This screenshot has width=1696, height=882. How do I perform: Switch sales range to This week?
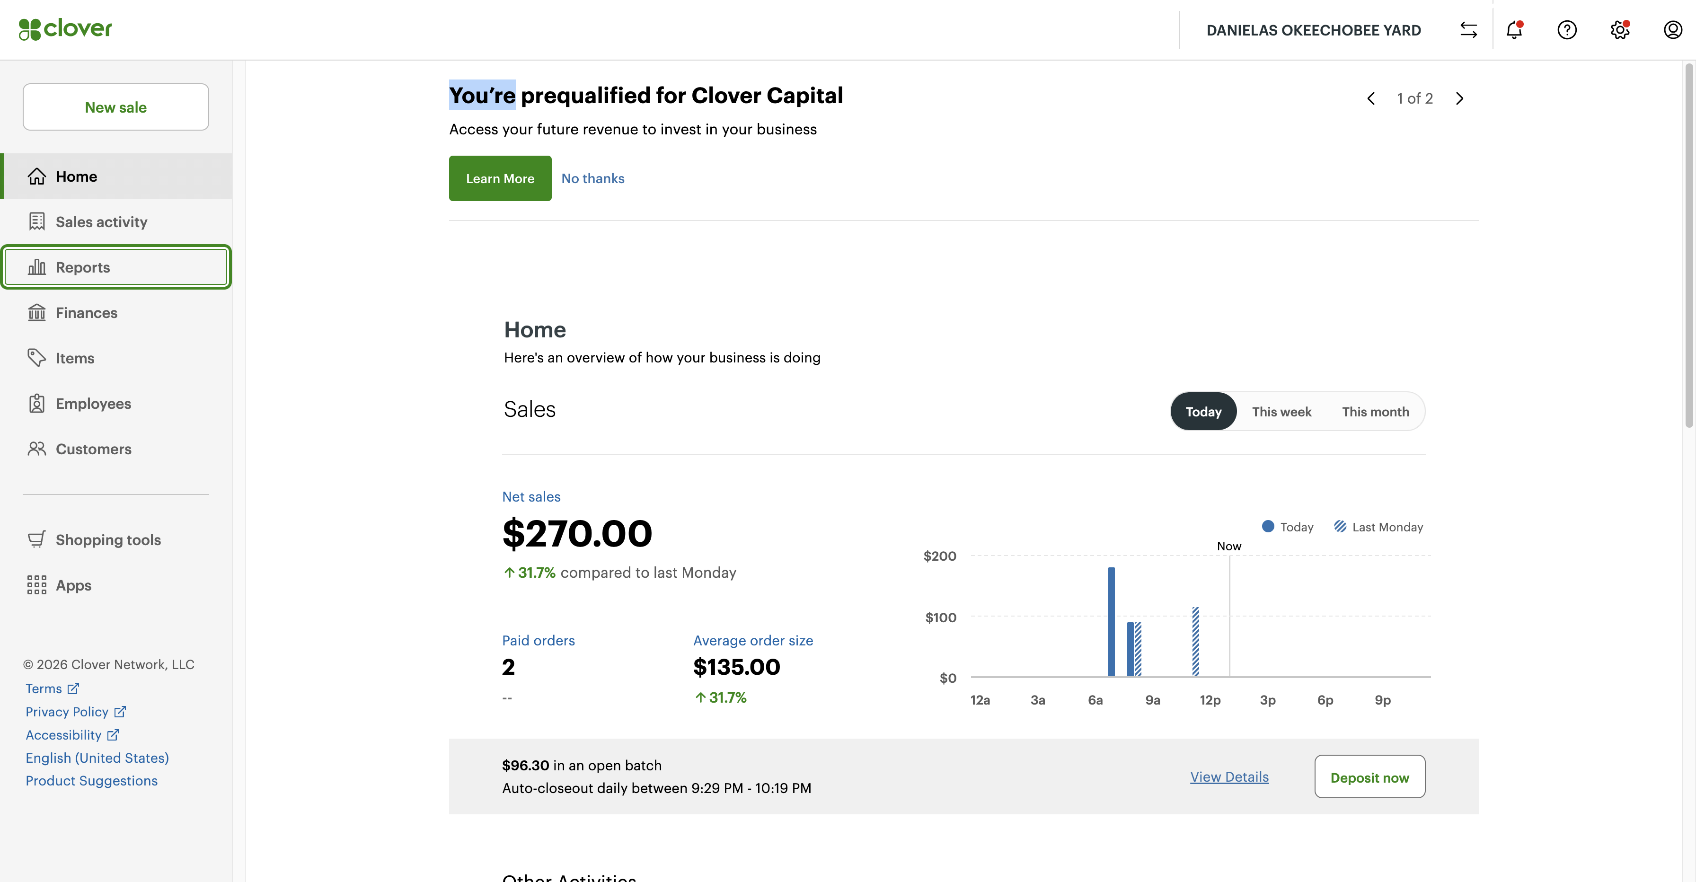1281,411
